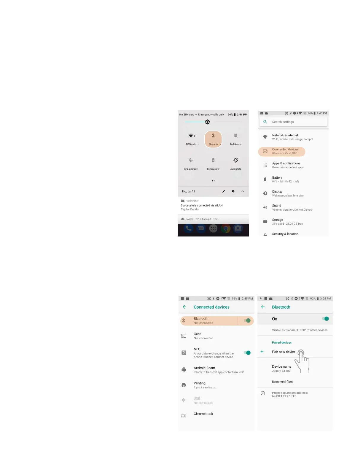Toggle the NFC switch
This screenshot has width=363, height=470.
click(247, 353)
